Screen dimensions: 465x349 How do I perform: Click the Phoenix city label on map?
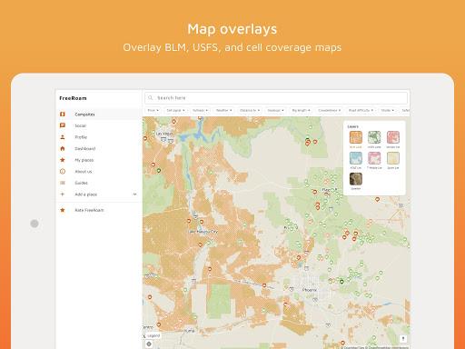pyautogui.click(x=310, y=290)
